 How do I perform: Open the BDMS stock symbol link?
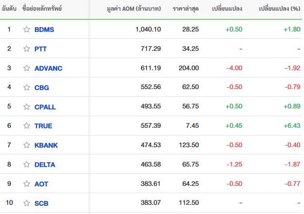(x=44, y=30)
